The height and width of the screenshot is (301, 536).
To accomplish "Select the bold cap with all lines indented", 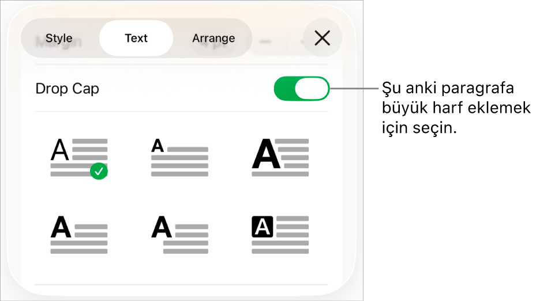I will (x=179, y=234).
